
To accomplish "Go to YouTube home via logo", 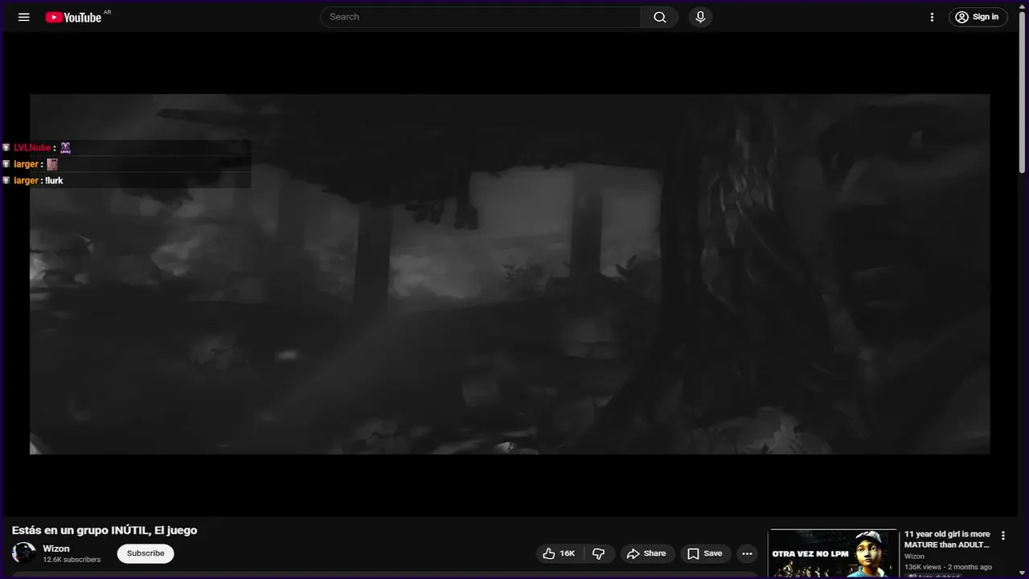I will coord(74,17).
